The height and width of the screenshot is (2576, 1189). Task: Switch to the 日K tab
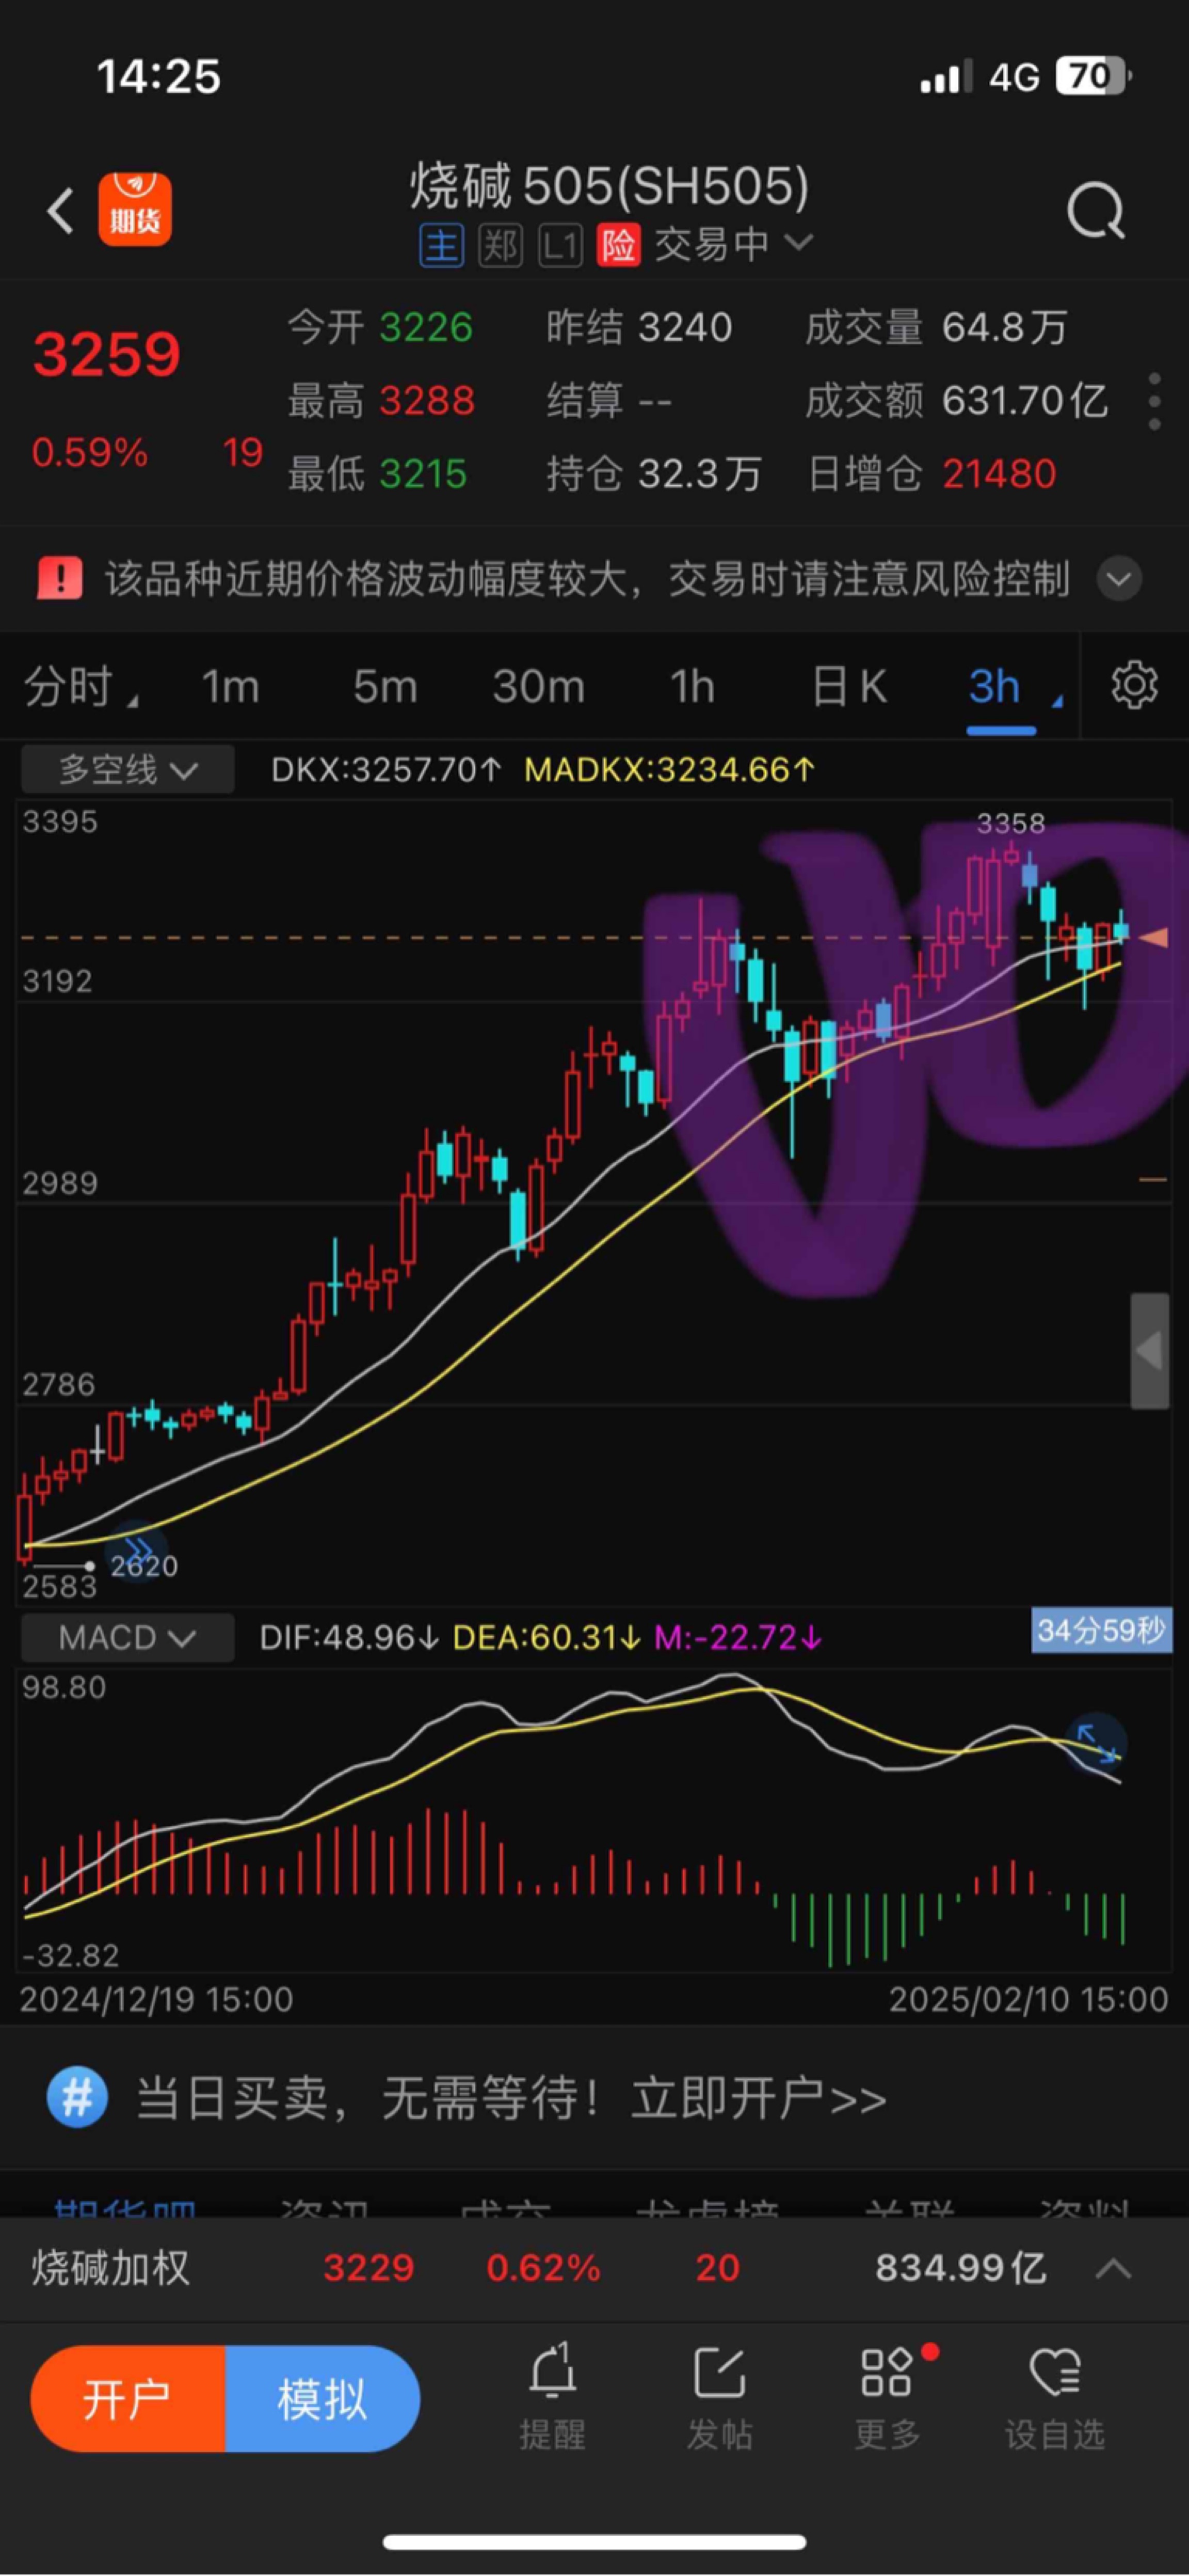pos(848,687)
